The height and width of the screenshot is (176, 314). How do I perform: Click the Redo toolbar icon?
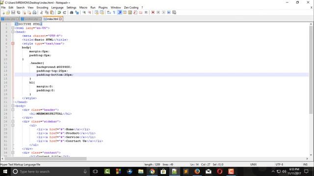pos(64,13)
